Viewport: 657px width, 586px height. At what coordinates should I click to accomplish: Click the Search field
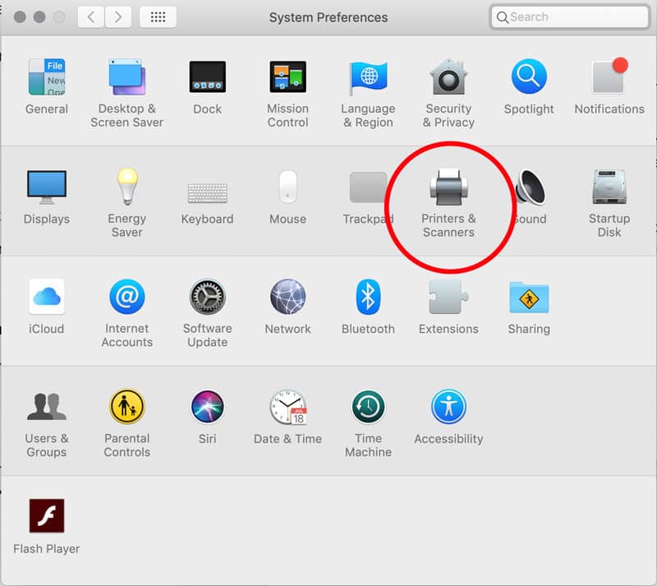pyautogui.click(x=571, y=17)
